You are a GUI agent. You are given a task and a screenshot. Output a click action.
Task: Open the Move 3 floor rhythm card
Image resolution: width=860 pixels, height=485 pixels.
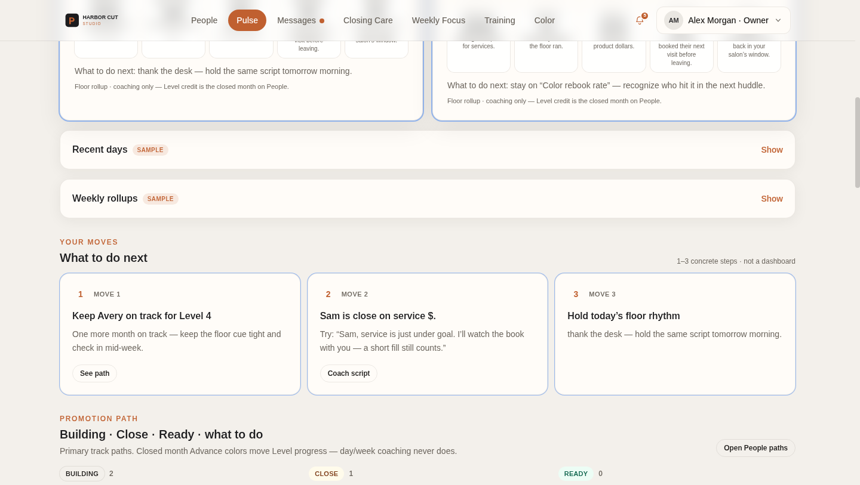(675, 334)
